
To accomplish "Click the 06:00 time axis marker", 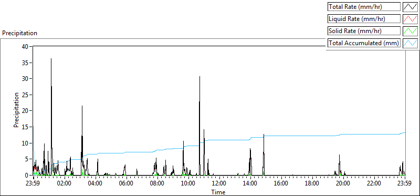I will click(127, 184).
